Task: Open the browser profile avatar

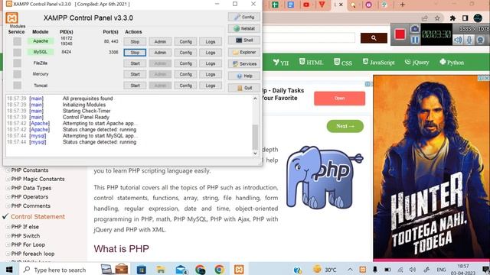Action: tap(478, 18)
